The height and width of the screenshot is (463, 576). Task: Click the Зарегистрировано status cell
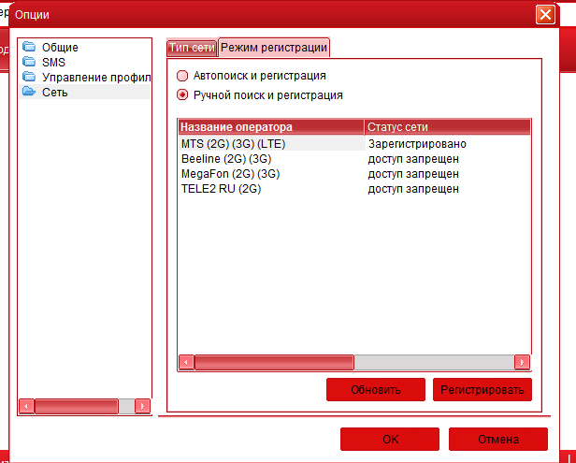tap(417, 144)
